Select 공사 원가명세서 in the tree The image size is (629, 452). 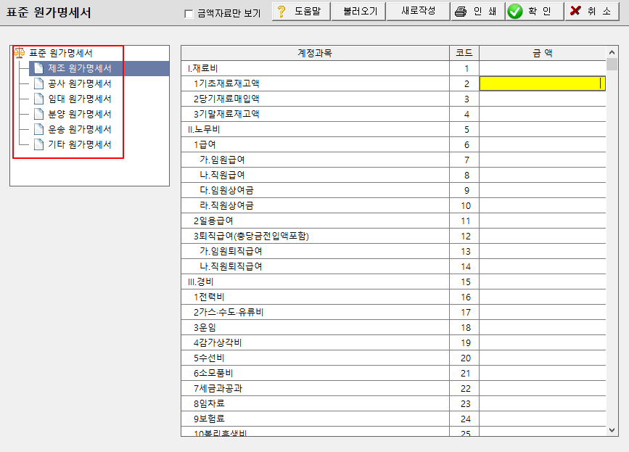coord(79,83)
